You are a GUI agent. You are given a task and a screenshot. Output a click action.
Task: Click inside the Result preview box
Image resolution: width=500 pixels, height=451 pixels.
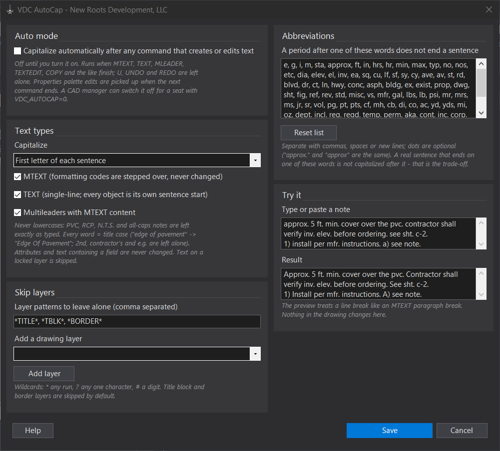[379, 284]
